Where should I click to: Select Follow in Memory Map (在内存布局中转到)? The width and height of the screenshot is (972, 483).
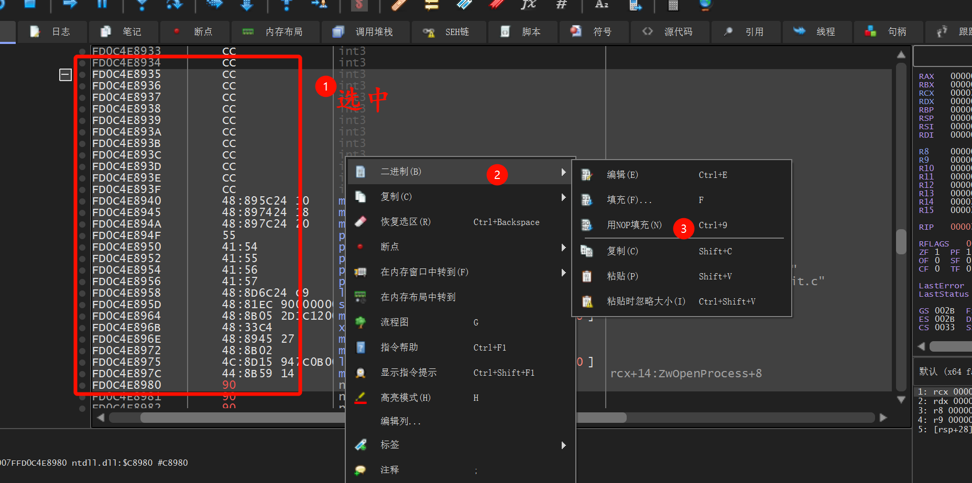tap(461, 297)
